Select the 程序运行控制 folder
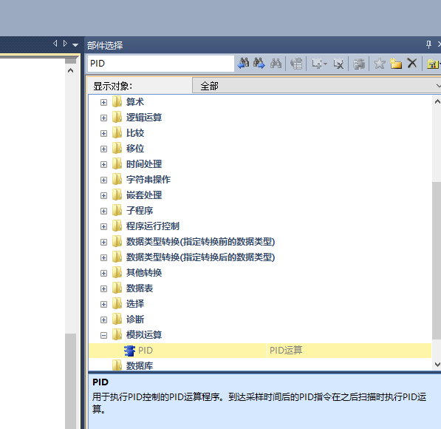441x429 pixels. click(x=152, y=226)
